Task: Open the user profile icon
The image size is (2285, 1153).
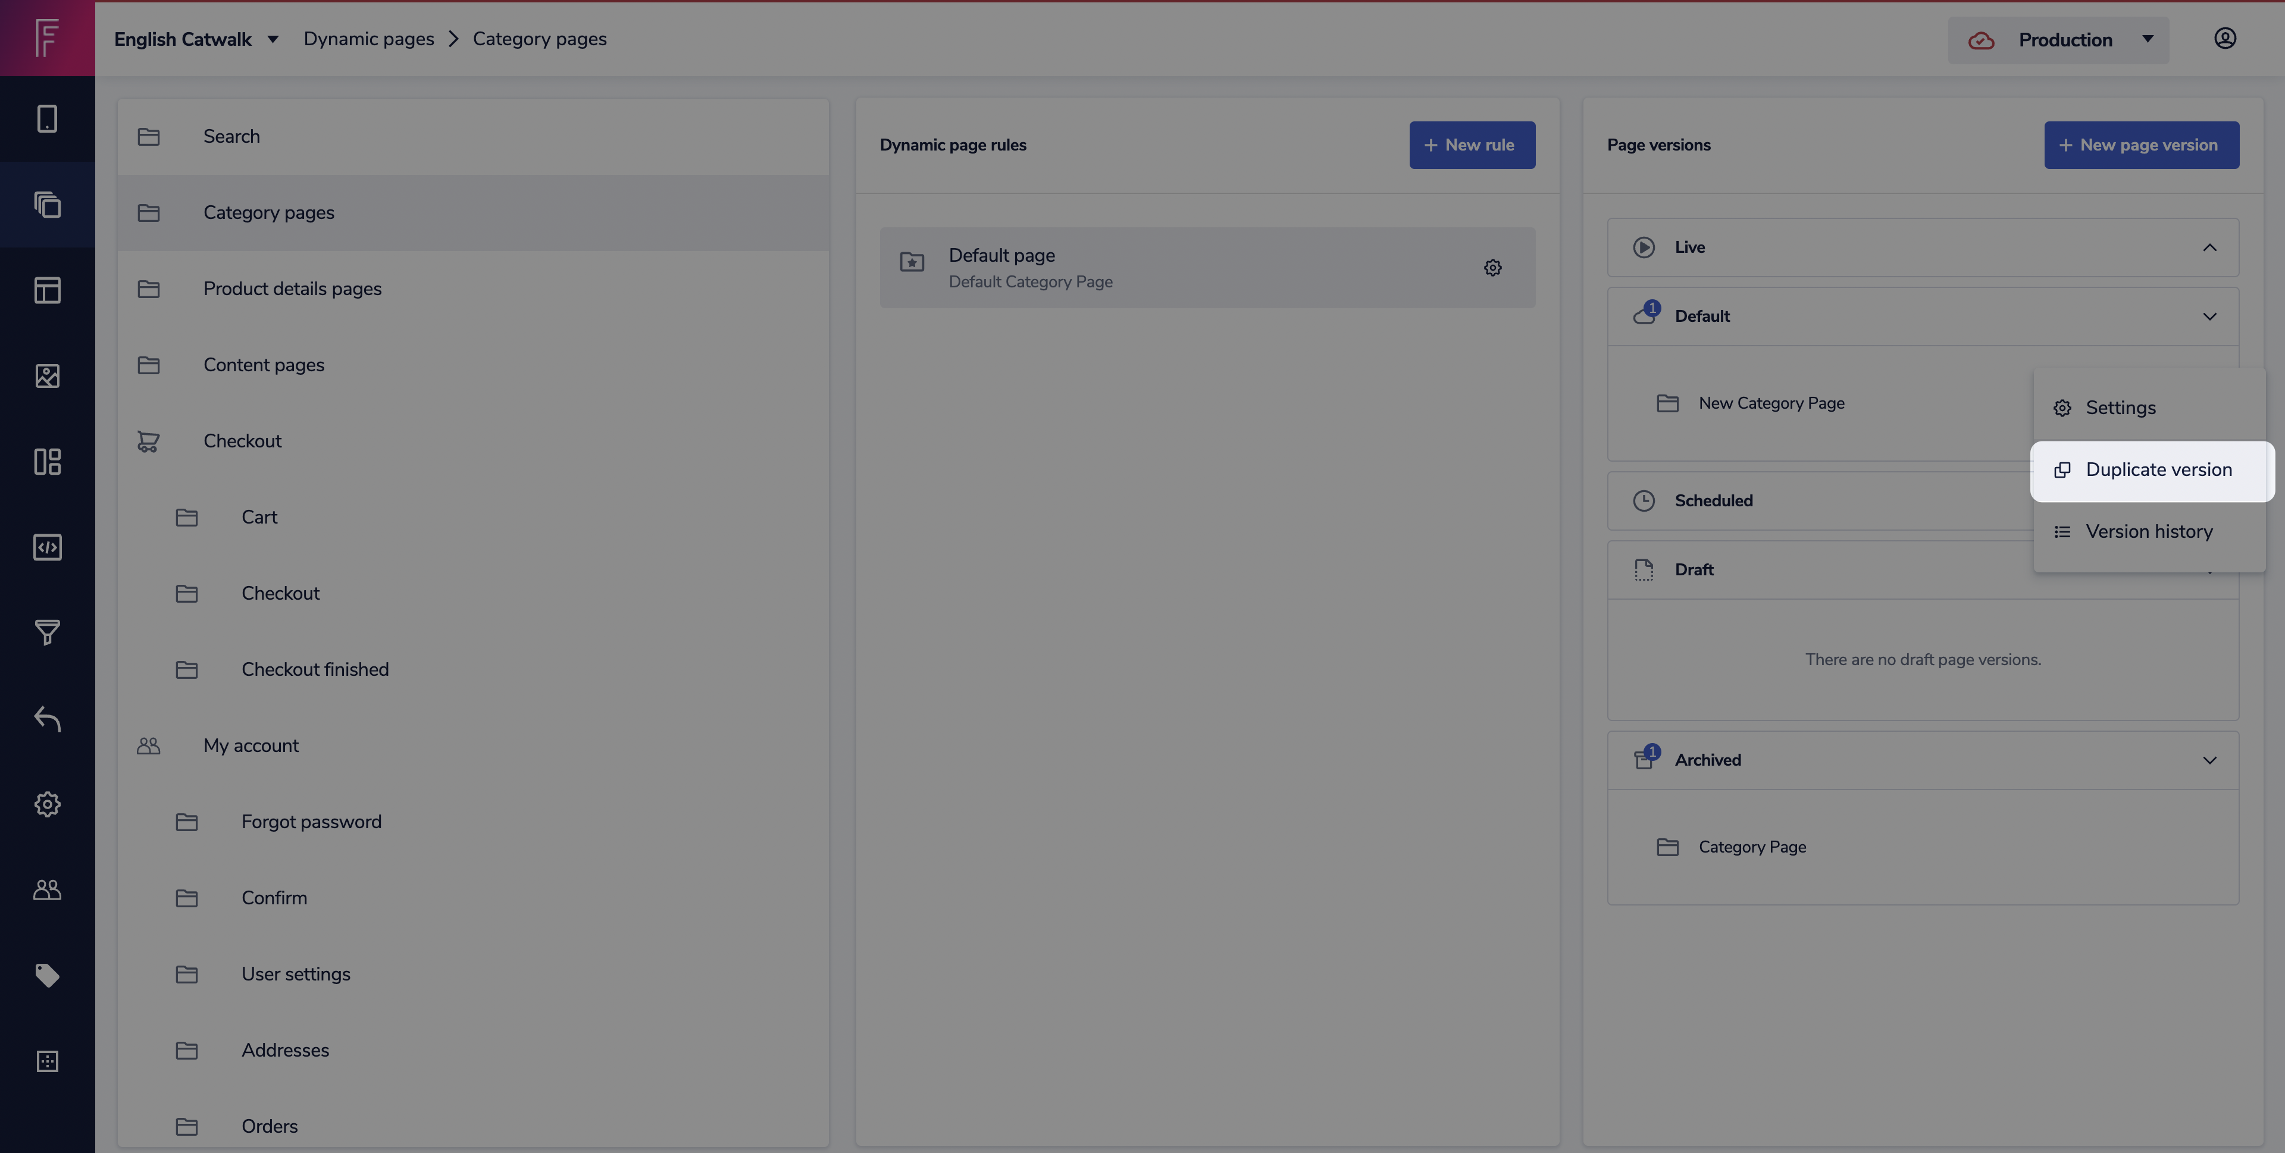Action: (x=2224, y=39)
